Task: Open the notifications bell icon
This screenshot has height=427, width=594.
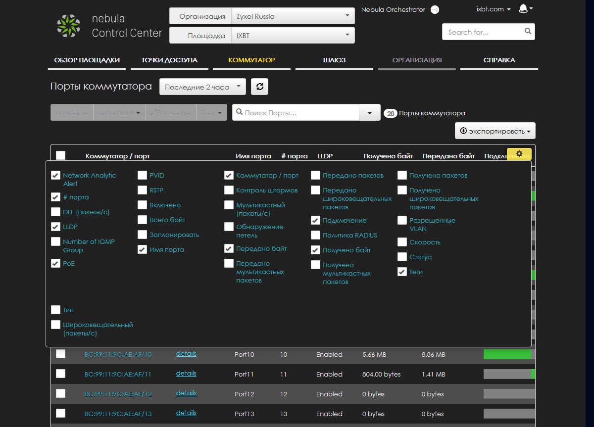Action: click(x=523, y=9)
